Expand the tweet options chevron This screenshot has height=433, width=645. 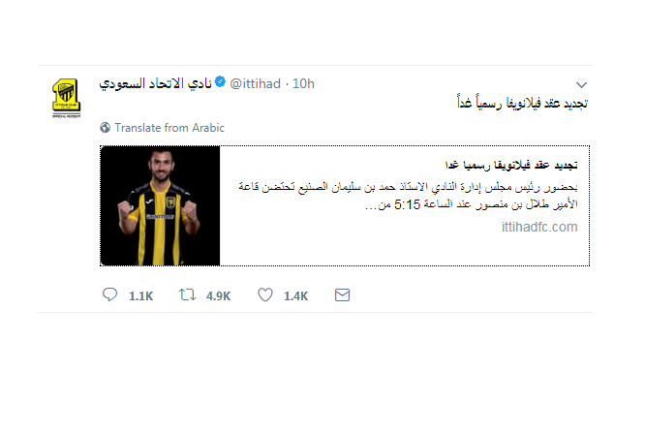tap(581, 85)
